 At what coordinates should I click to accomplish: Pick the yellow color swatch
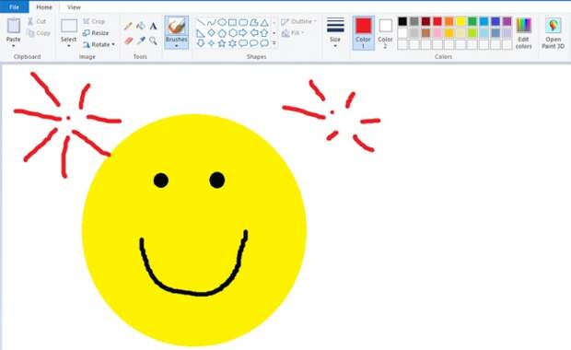[x=460, y=21]
